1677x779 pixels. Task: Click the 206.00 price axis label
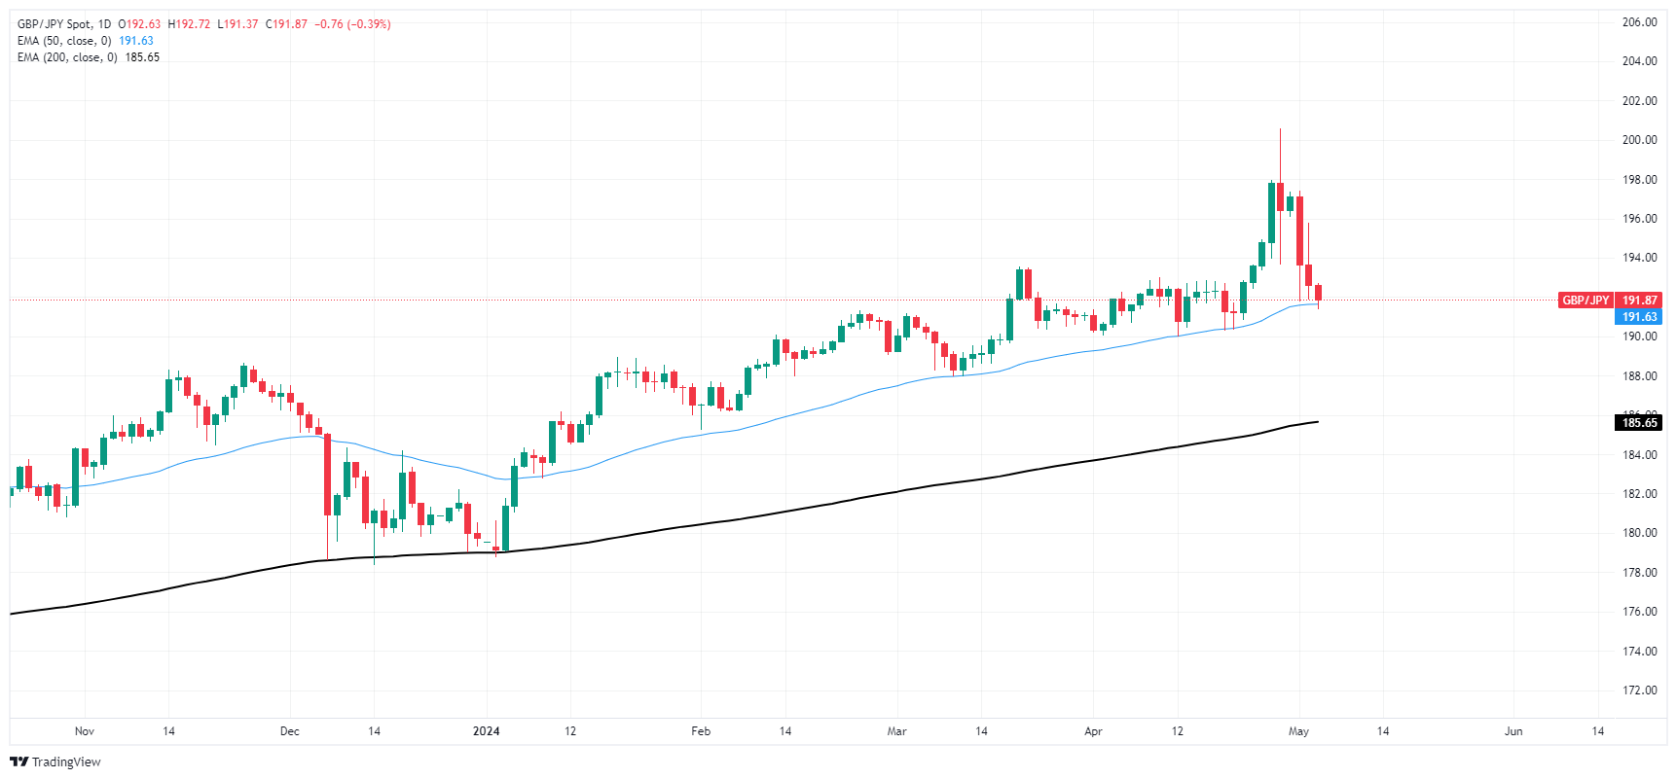pyautogui.click(x=1638, y=22)
